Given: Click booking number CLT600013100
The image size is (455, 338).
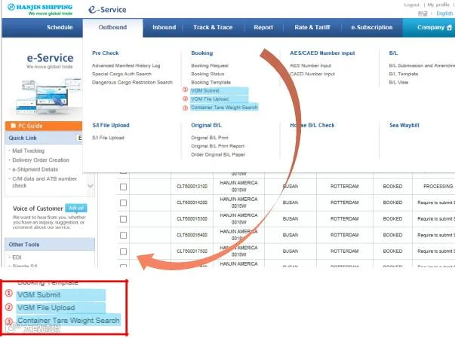Looking at the screenshot, I should coord(192,187).
